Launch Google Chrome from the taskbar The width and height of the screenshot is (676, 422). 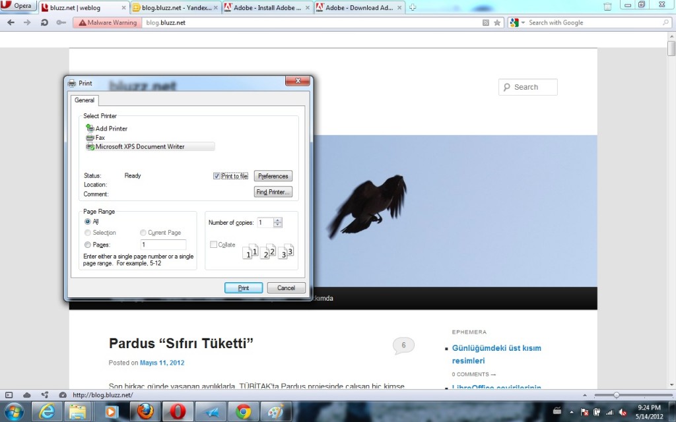point(243,412)
